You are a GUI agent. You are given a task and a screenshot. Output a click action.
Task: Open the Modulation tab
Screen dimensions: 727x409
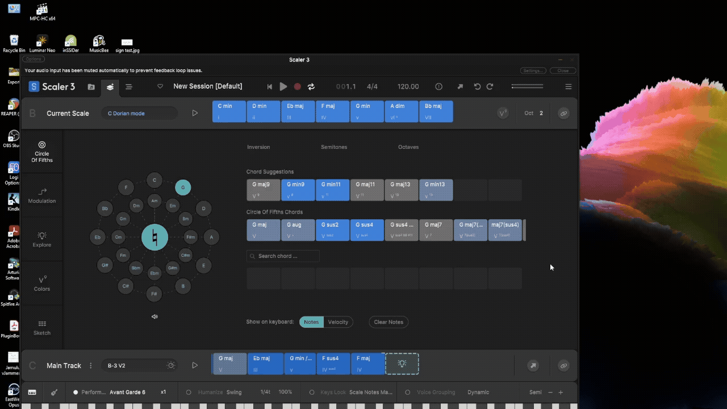click(42, 195)
